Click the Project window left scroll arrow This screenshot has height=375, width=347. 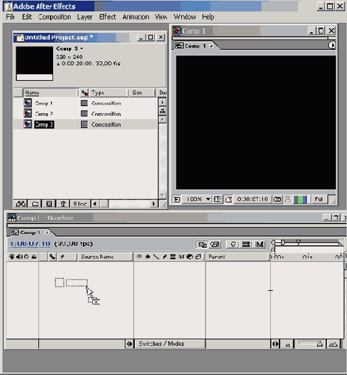(95, 204)
